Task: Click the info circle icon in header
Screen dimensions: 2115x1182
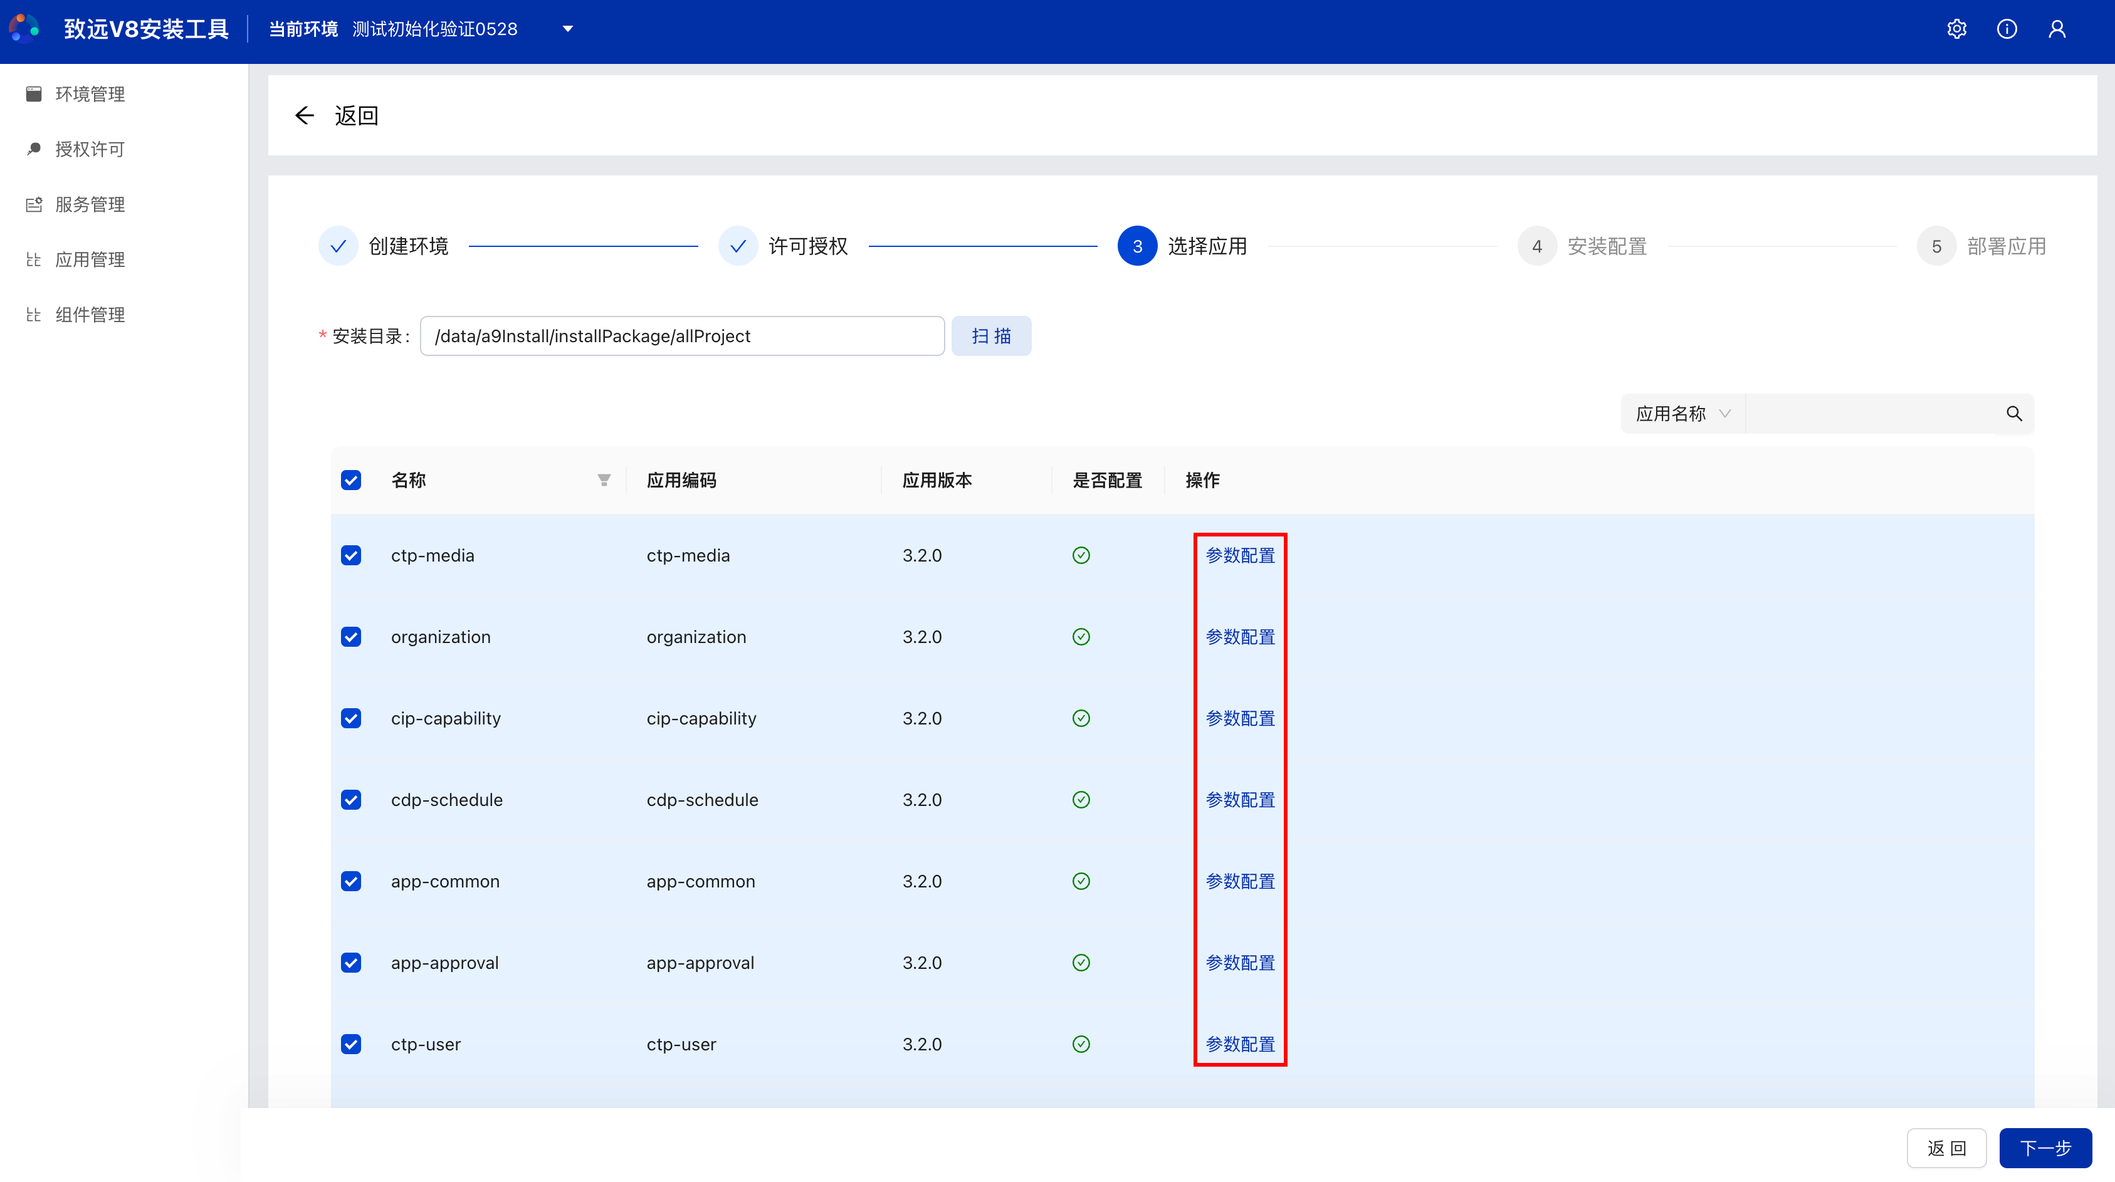Action: click(x=2007, y=29)
